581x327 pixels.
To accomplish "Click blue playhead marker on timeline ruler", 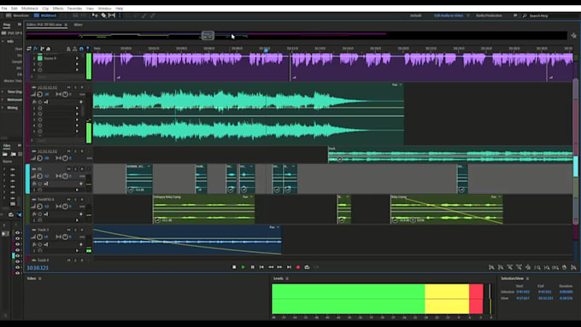I will point(266,50).
